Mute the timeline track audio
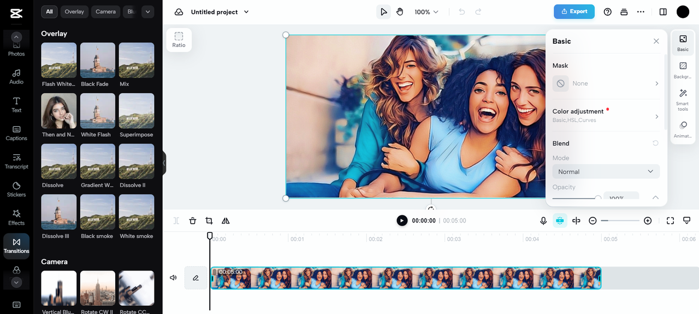Image resolution: width=699 pixels, height=314 pixels. [173, 278]
